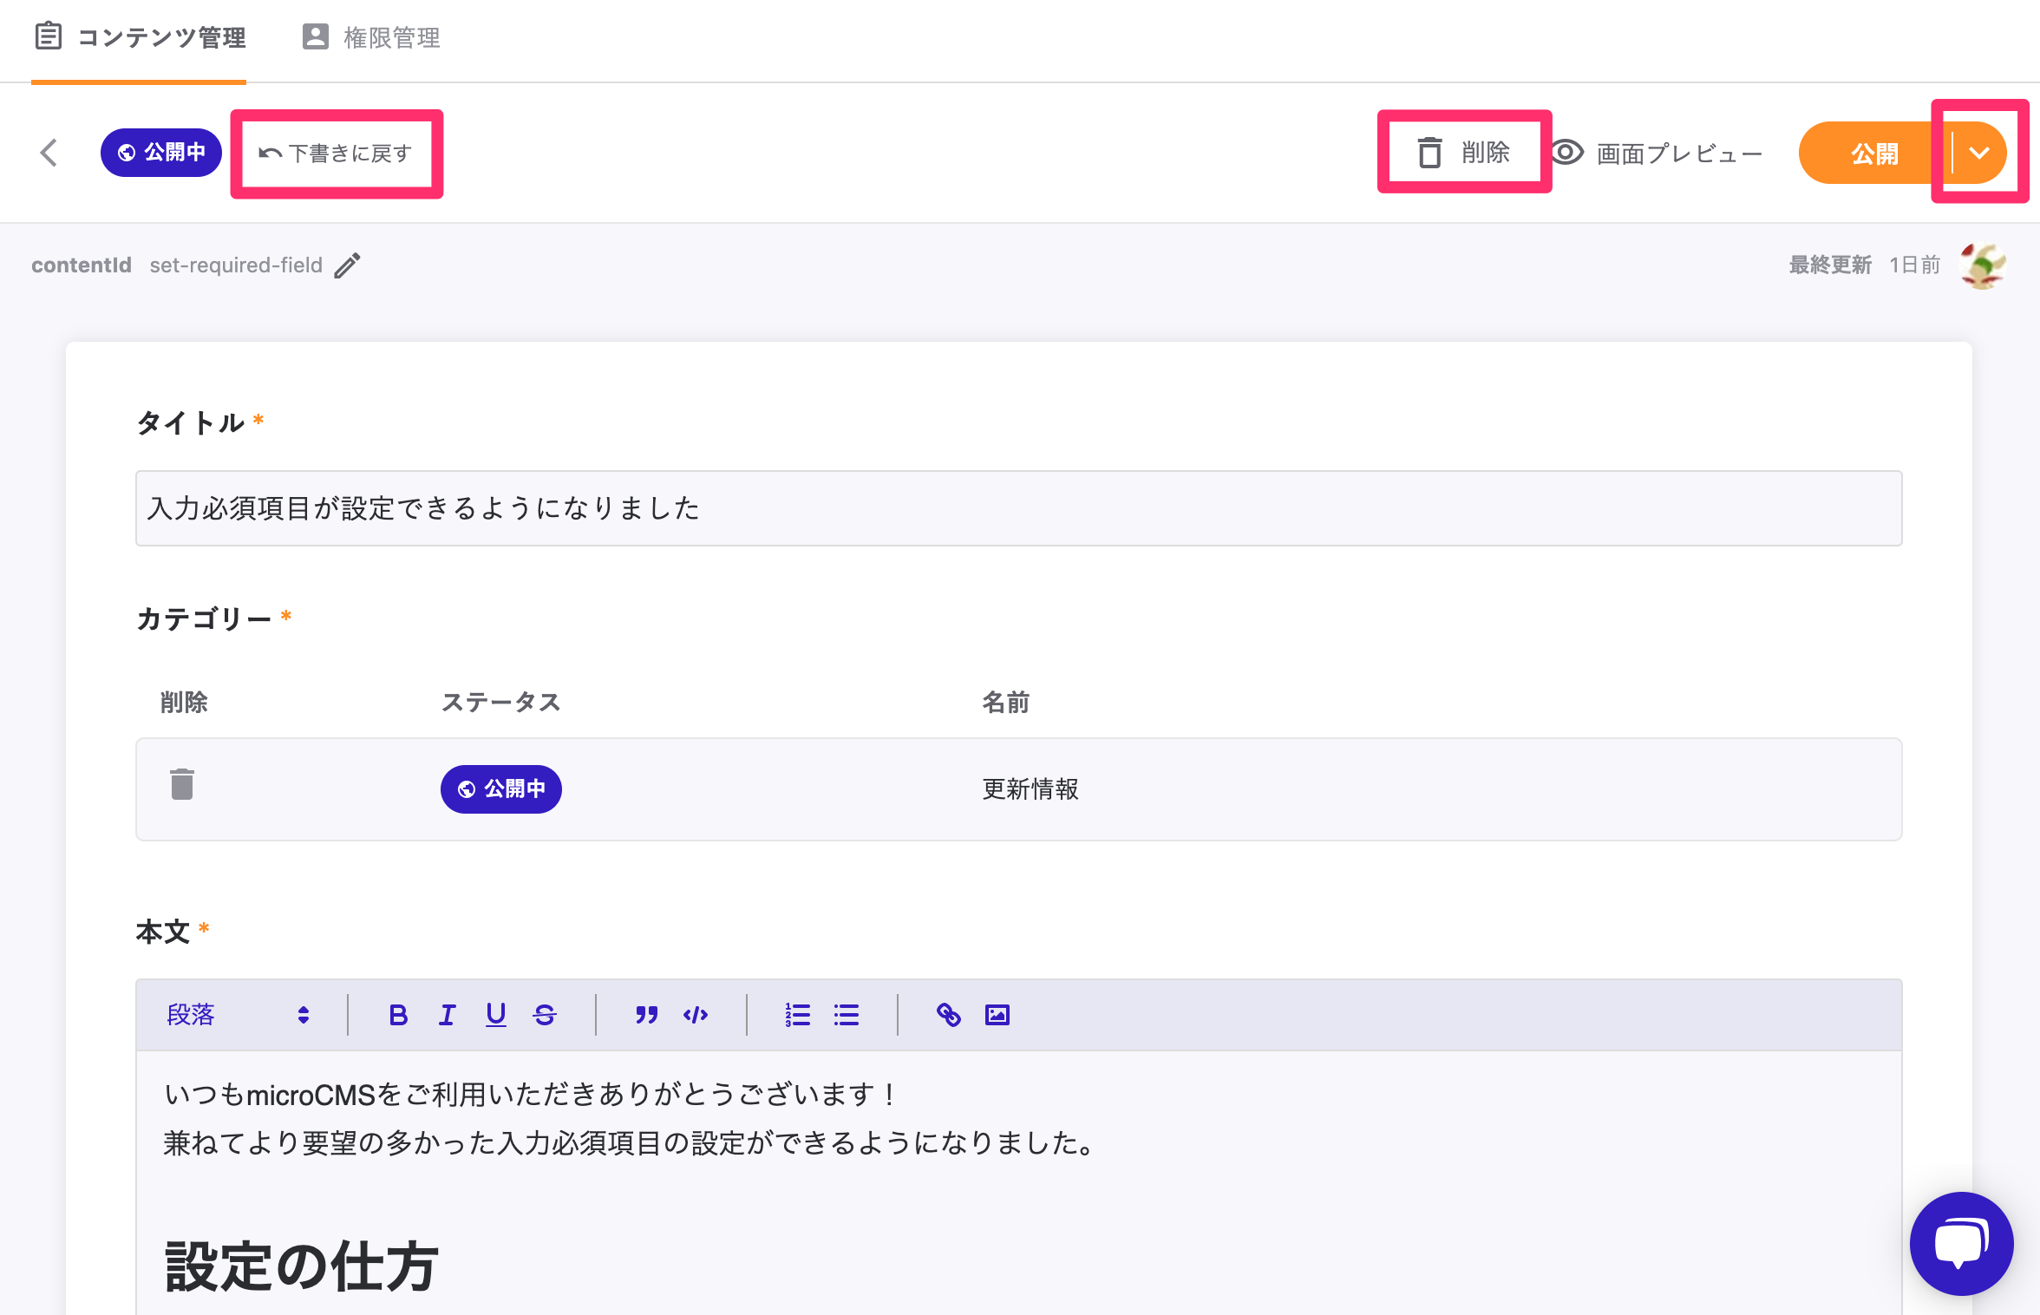Click 下書きに戻す button
Image resolution: width=2040 pixels, height=1315 pixels.
[336, 154]
